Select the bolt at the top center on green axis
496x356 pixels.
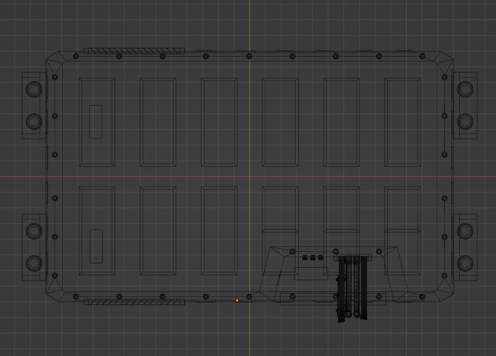249,57
